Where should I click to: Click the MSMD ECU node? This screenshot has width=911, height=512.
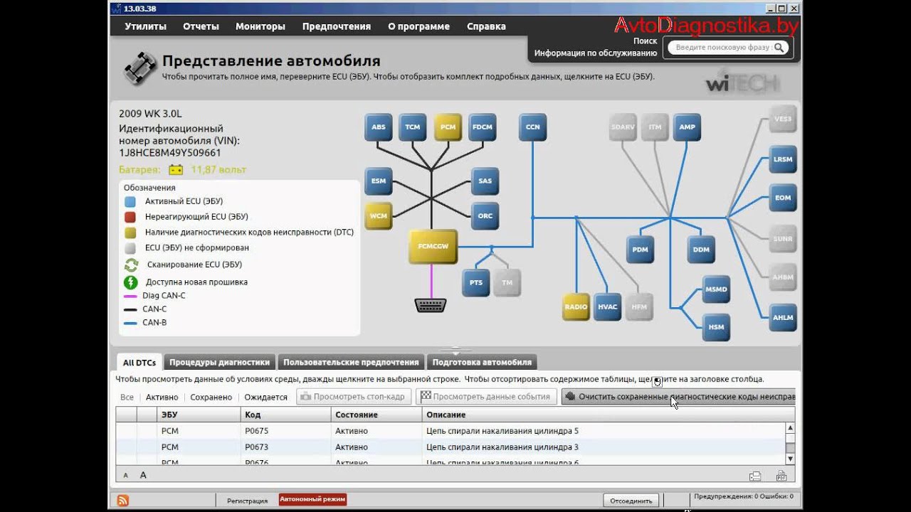coord(716,289)
